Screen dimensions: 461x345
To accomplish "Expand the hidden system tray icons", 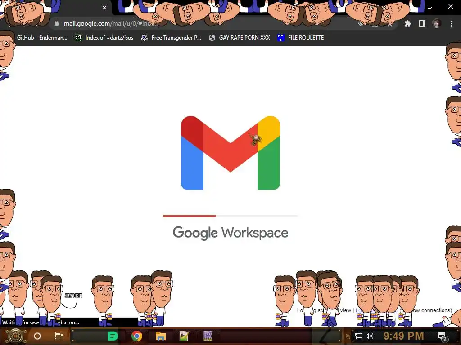I will pyautogui.click(x=348, y=336).
